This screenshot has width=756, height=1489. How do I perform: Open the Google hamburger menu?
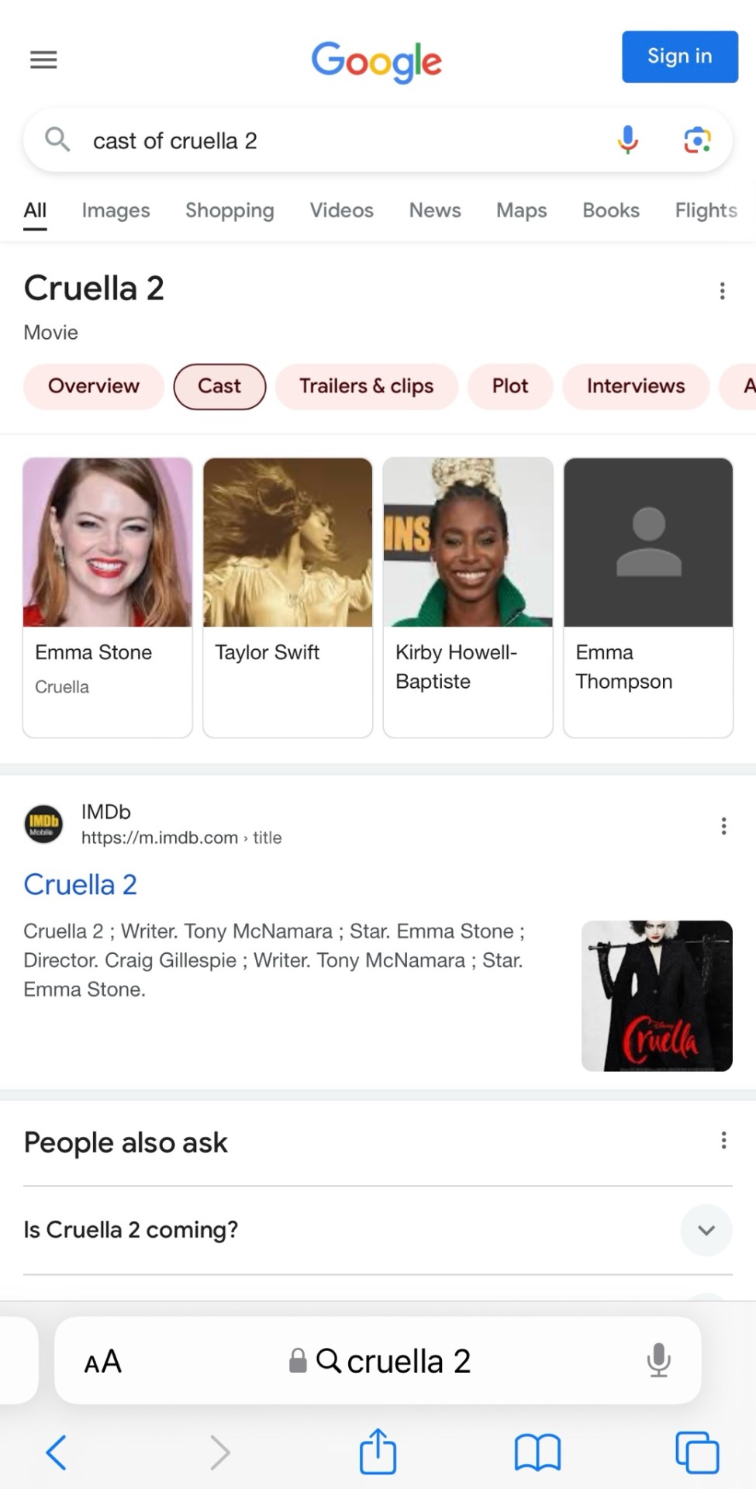(43, 60)
